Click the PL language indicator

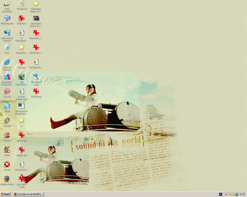click(220, 194)
